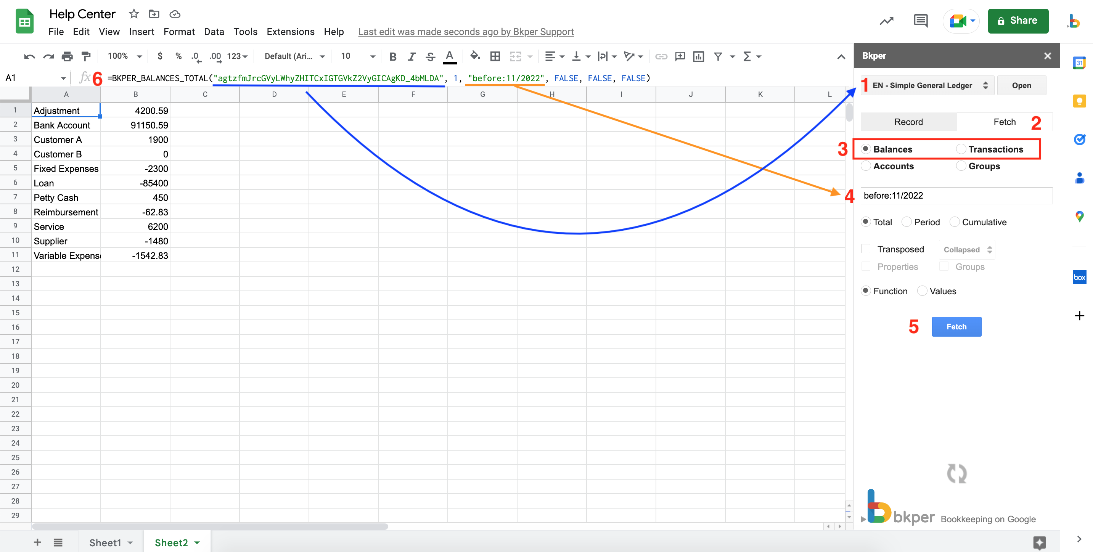
Task: Click the print icon
Action: pos(67,56)
